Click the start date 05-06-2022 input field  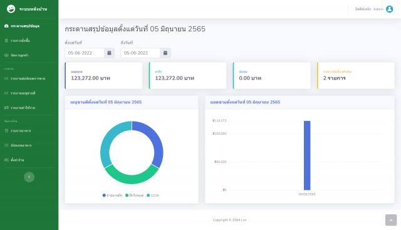point(85,53)
